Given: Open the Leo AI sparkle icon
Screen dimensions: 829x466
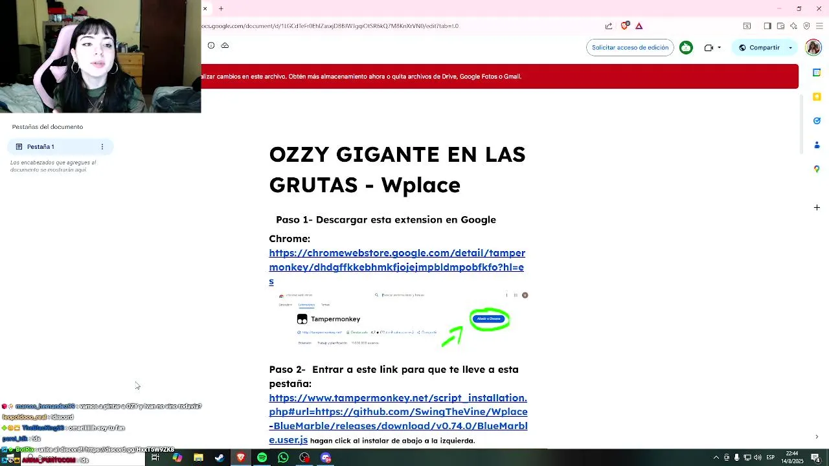Looking at the screenshot, I should (793, 26).
